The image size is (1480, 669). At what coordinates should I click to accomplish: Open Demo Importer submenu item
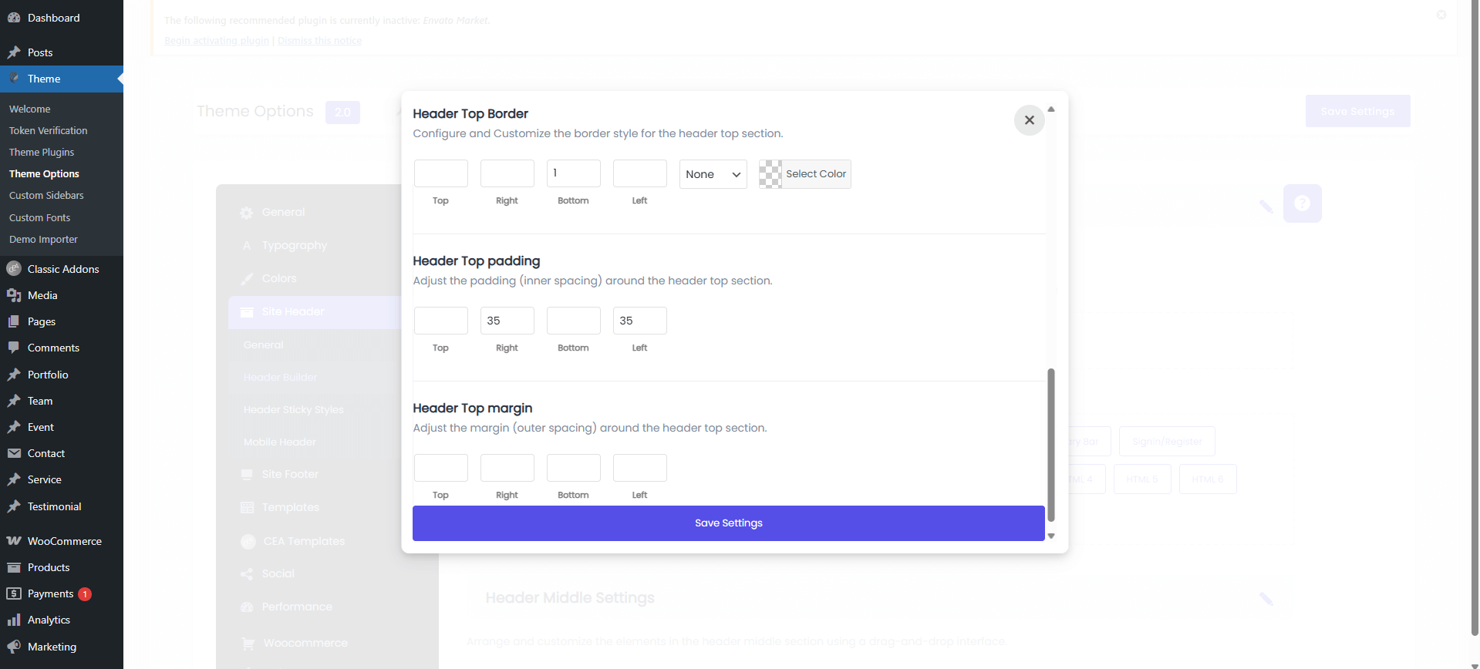pyautogui.click(x=43, y=240)
